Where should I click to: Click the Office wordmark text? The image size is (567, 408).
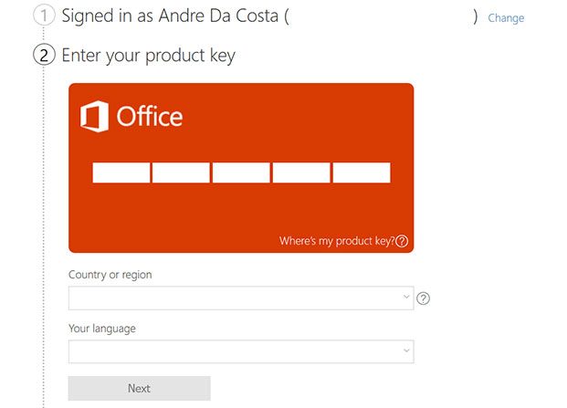(x=150, y=116)
